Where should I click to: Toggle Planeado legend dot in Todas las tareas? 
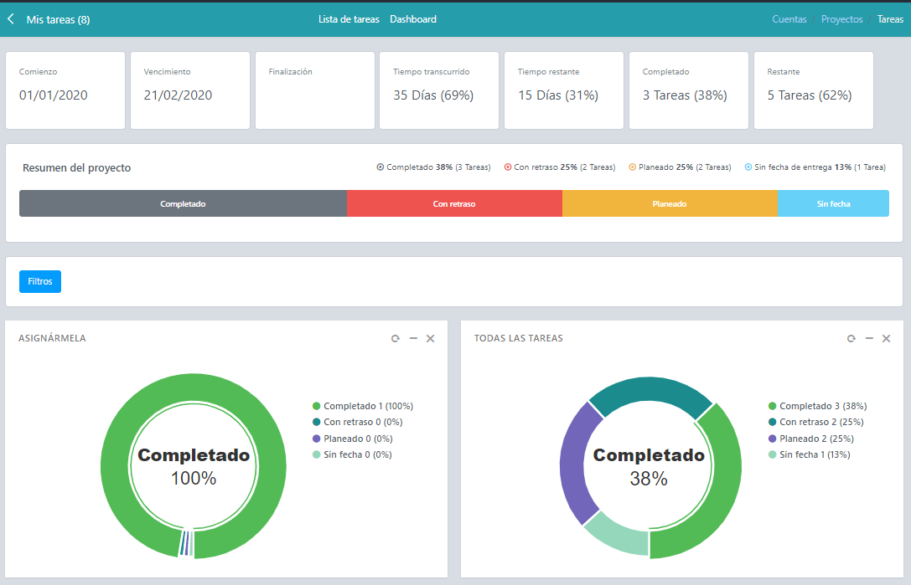772,439
